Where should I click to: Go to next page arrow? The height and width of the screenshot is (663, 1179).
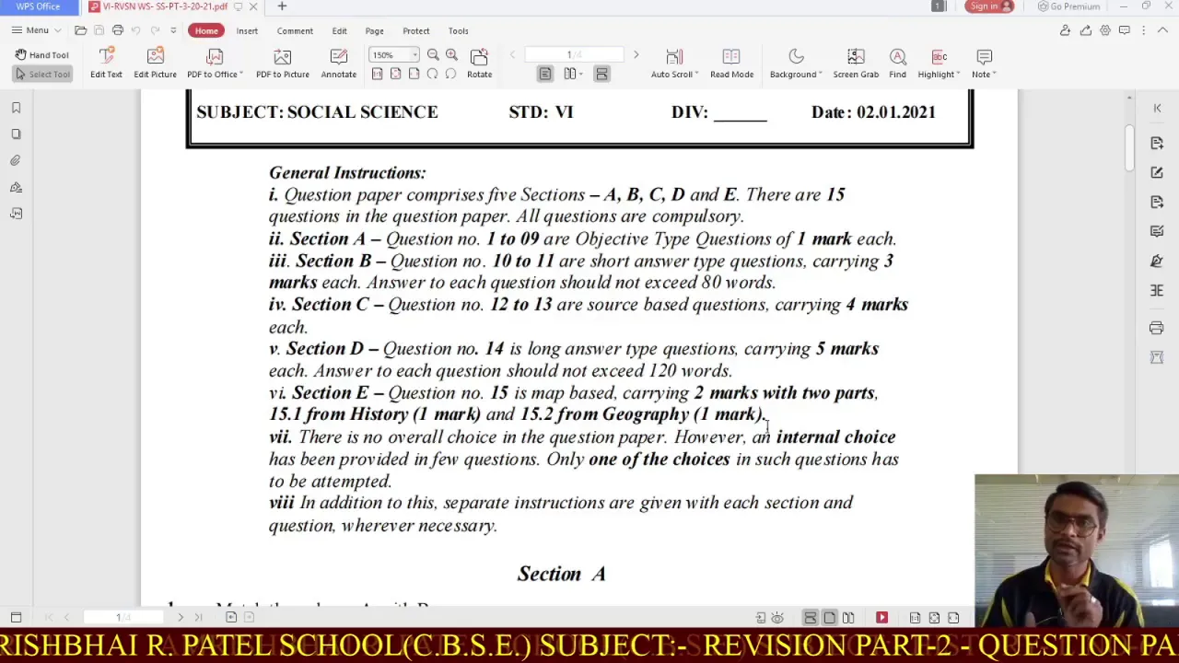click(x=636, y=55)
